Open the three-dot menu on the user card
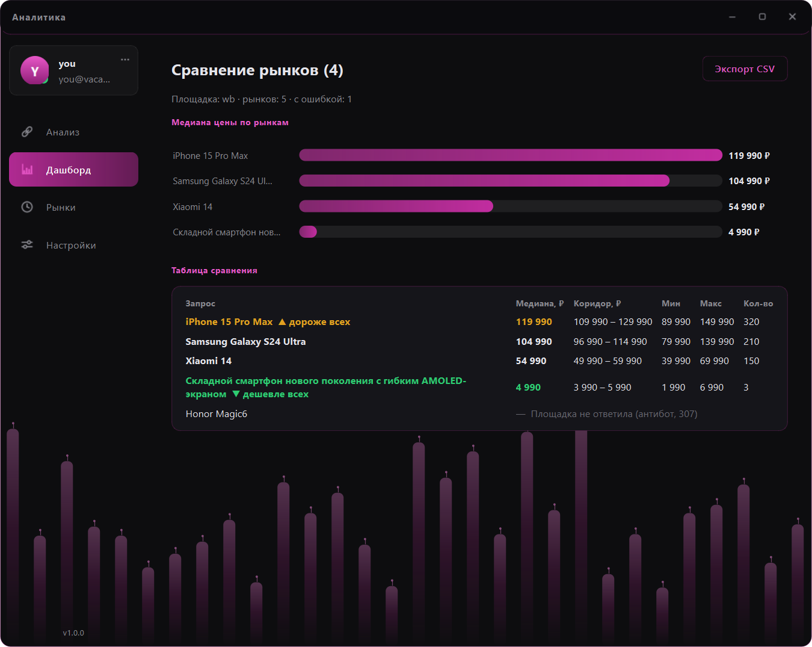 pyautogui.click(x=125, y=60)
